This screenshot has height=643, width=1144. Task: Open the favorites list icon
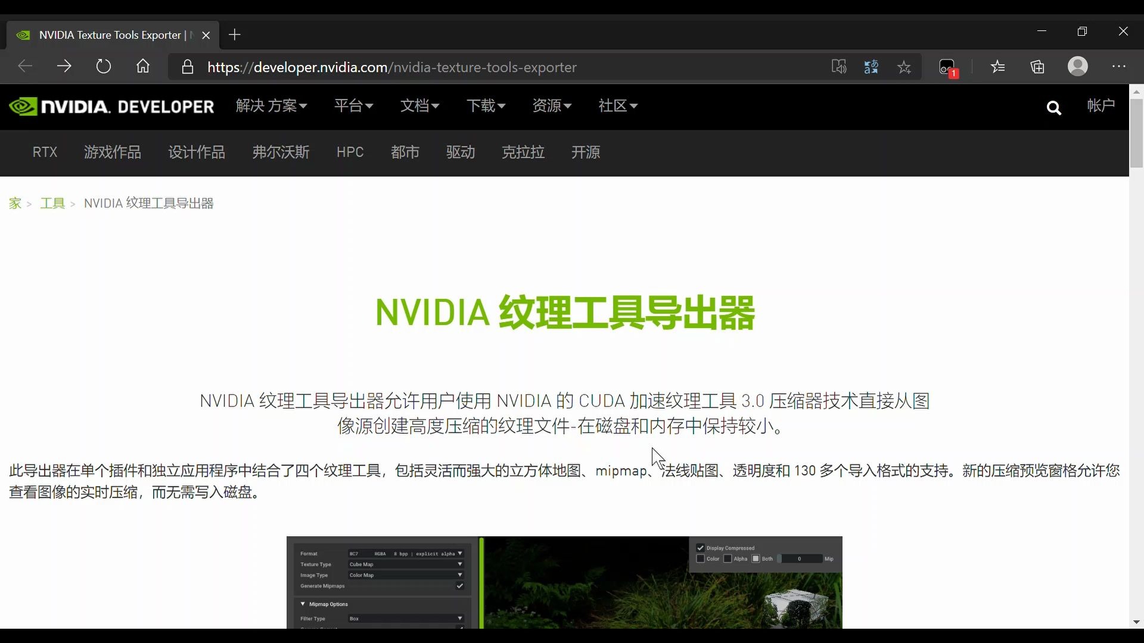pyautogui.click(x=998, y=67)
